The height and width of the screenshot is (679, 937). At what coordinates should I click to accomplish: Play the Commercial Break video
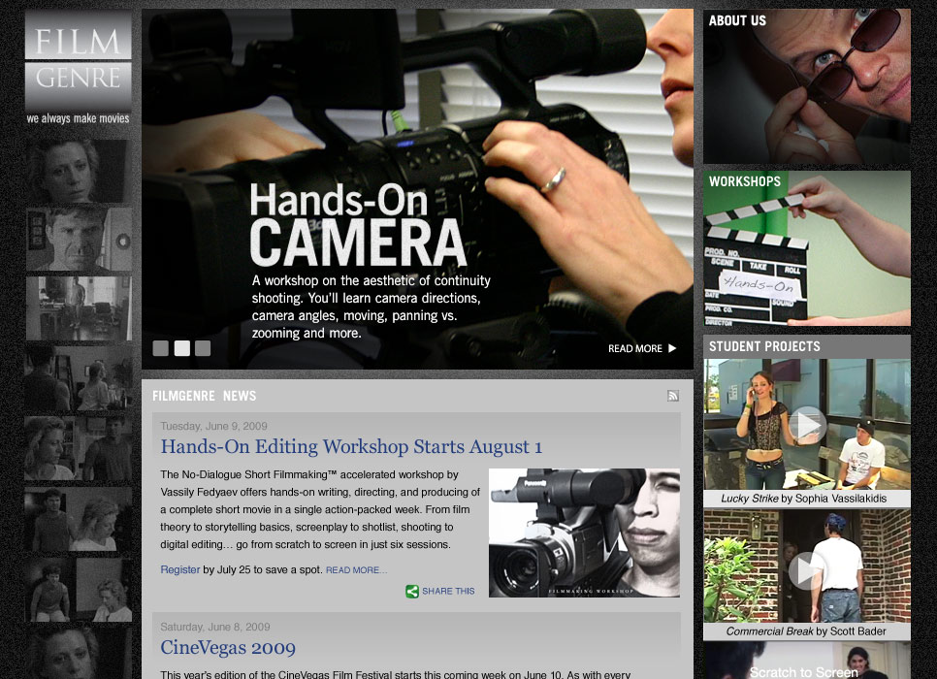pyautogui.click(x=806, y=570)
